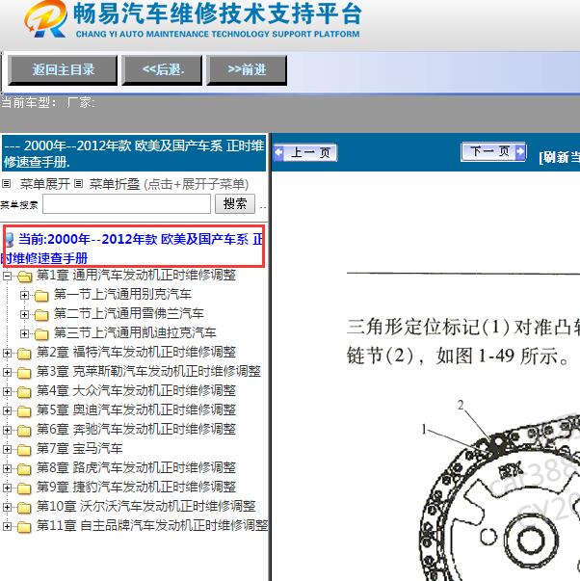Click the left arrow icon on 上一页
This screenshot has width=580, height=581.
click(x=278, y=152)
